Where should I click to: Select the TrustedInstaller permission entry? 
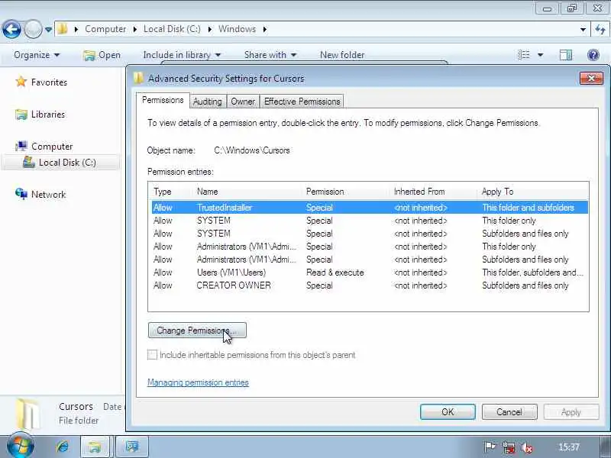point(370,208)
